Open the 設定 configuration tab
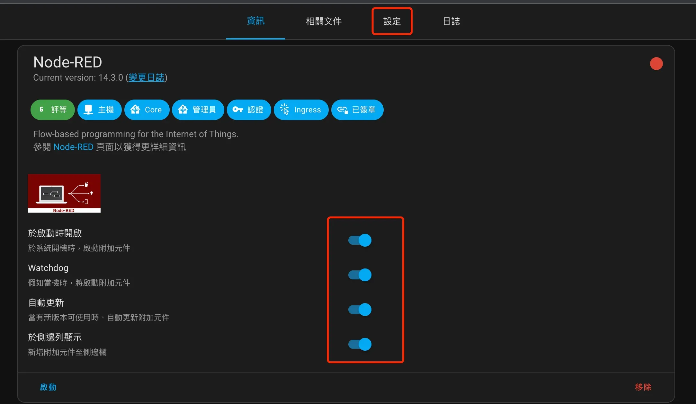Viewport: 696px width, 404px height. (x=392, y=21)
